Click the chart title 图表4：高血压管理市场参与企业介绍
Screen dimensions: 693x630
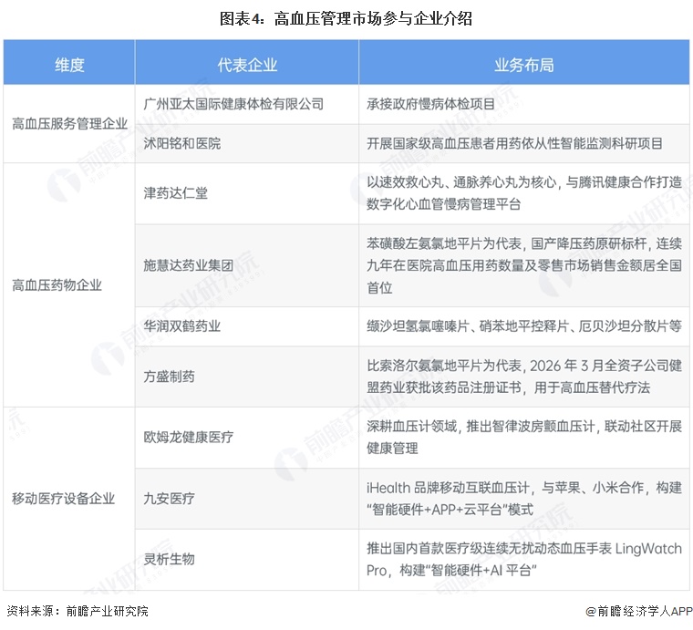click(x=346, y=19)
